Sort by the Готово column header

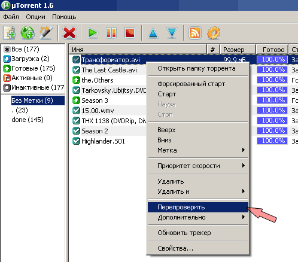[x=272, y=50]
